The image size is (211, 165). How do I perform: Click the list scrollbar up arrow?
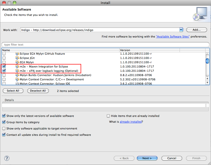click(207, 78)
